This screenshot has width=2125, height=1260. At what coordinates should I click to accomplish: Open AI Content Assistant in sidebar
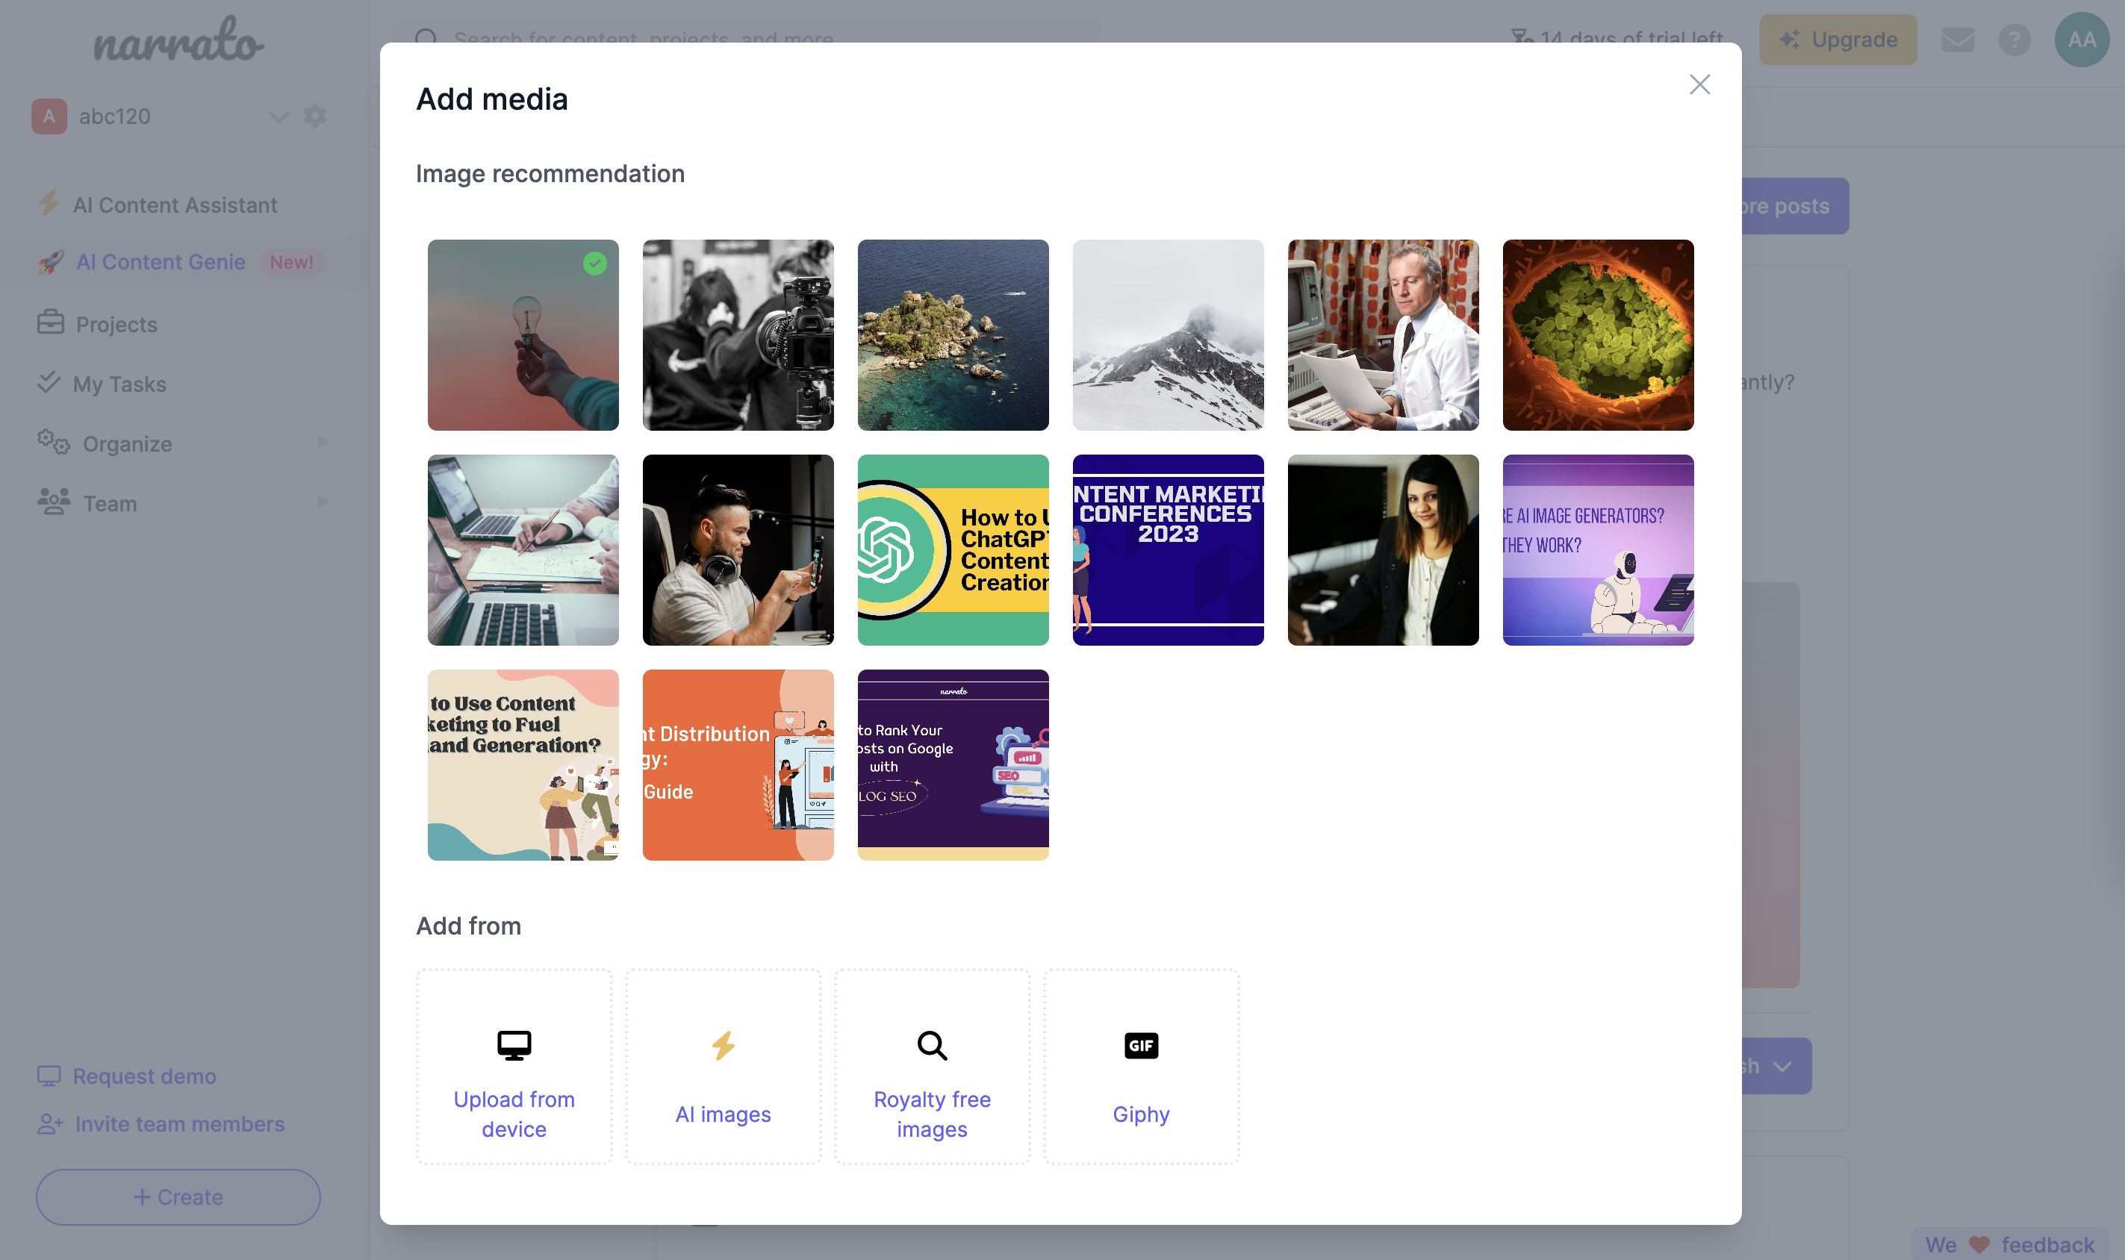(x=175, y=205)
